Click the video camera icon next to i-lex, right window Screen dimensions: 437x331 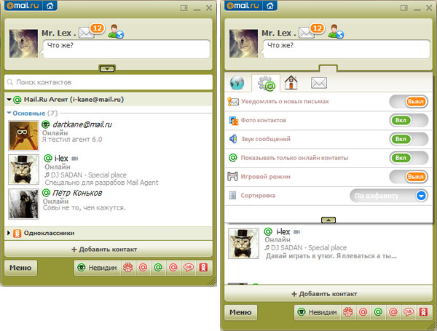297,232
